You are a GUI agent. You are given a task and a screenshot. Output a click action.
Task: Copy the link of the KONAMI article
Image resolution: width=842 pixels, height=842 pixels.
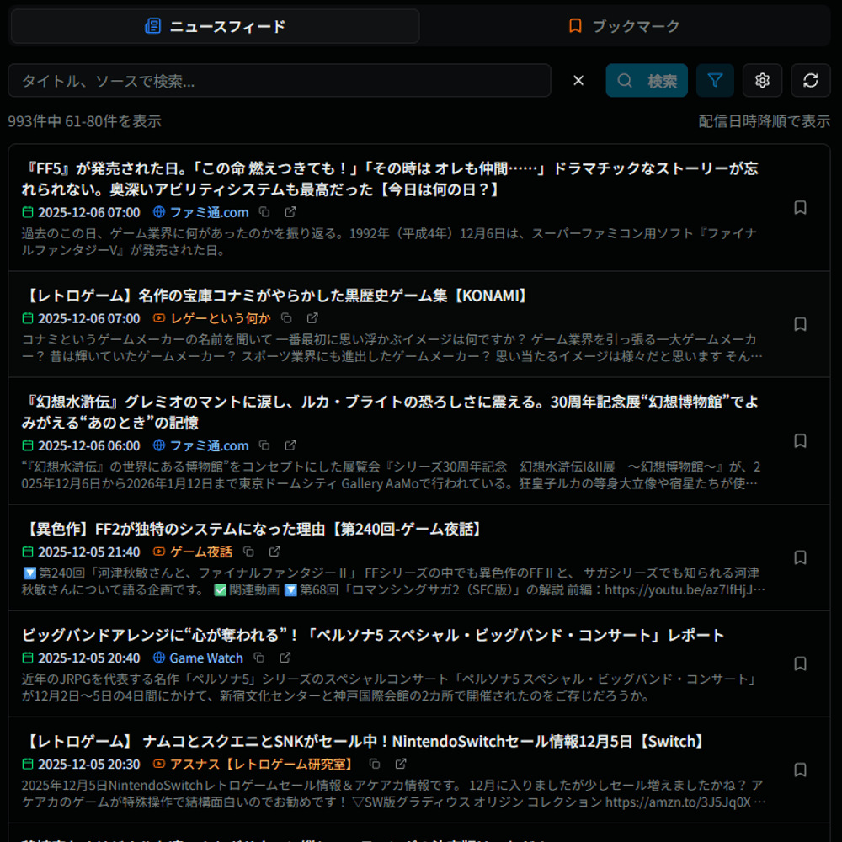286,318
